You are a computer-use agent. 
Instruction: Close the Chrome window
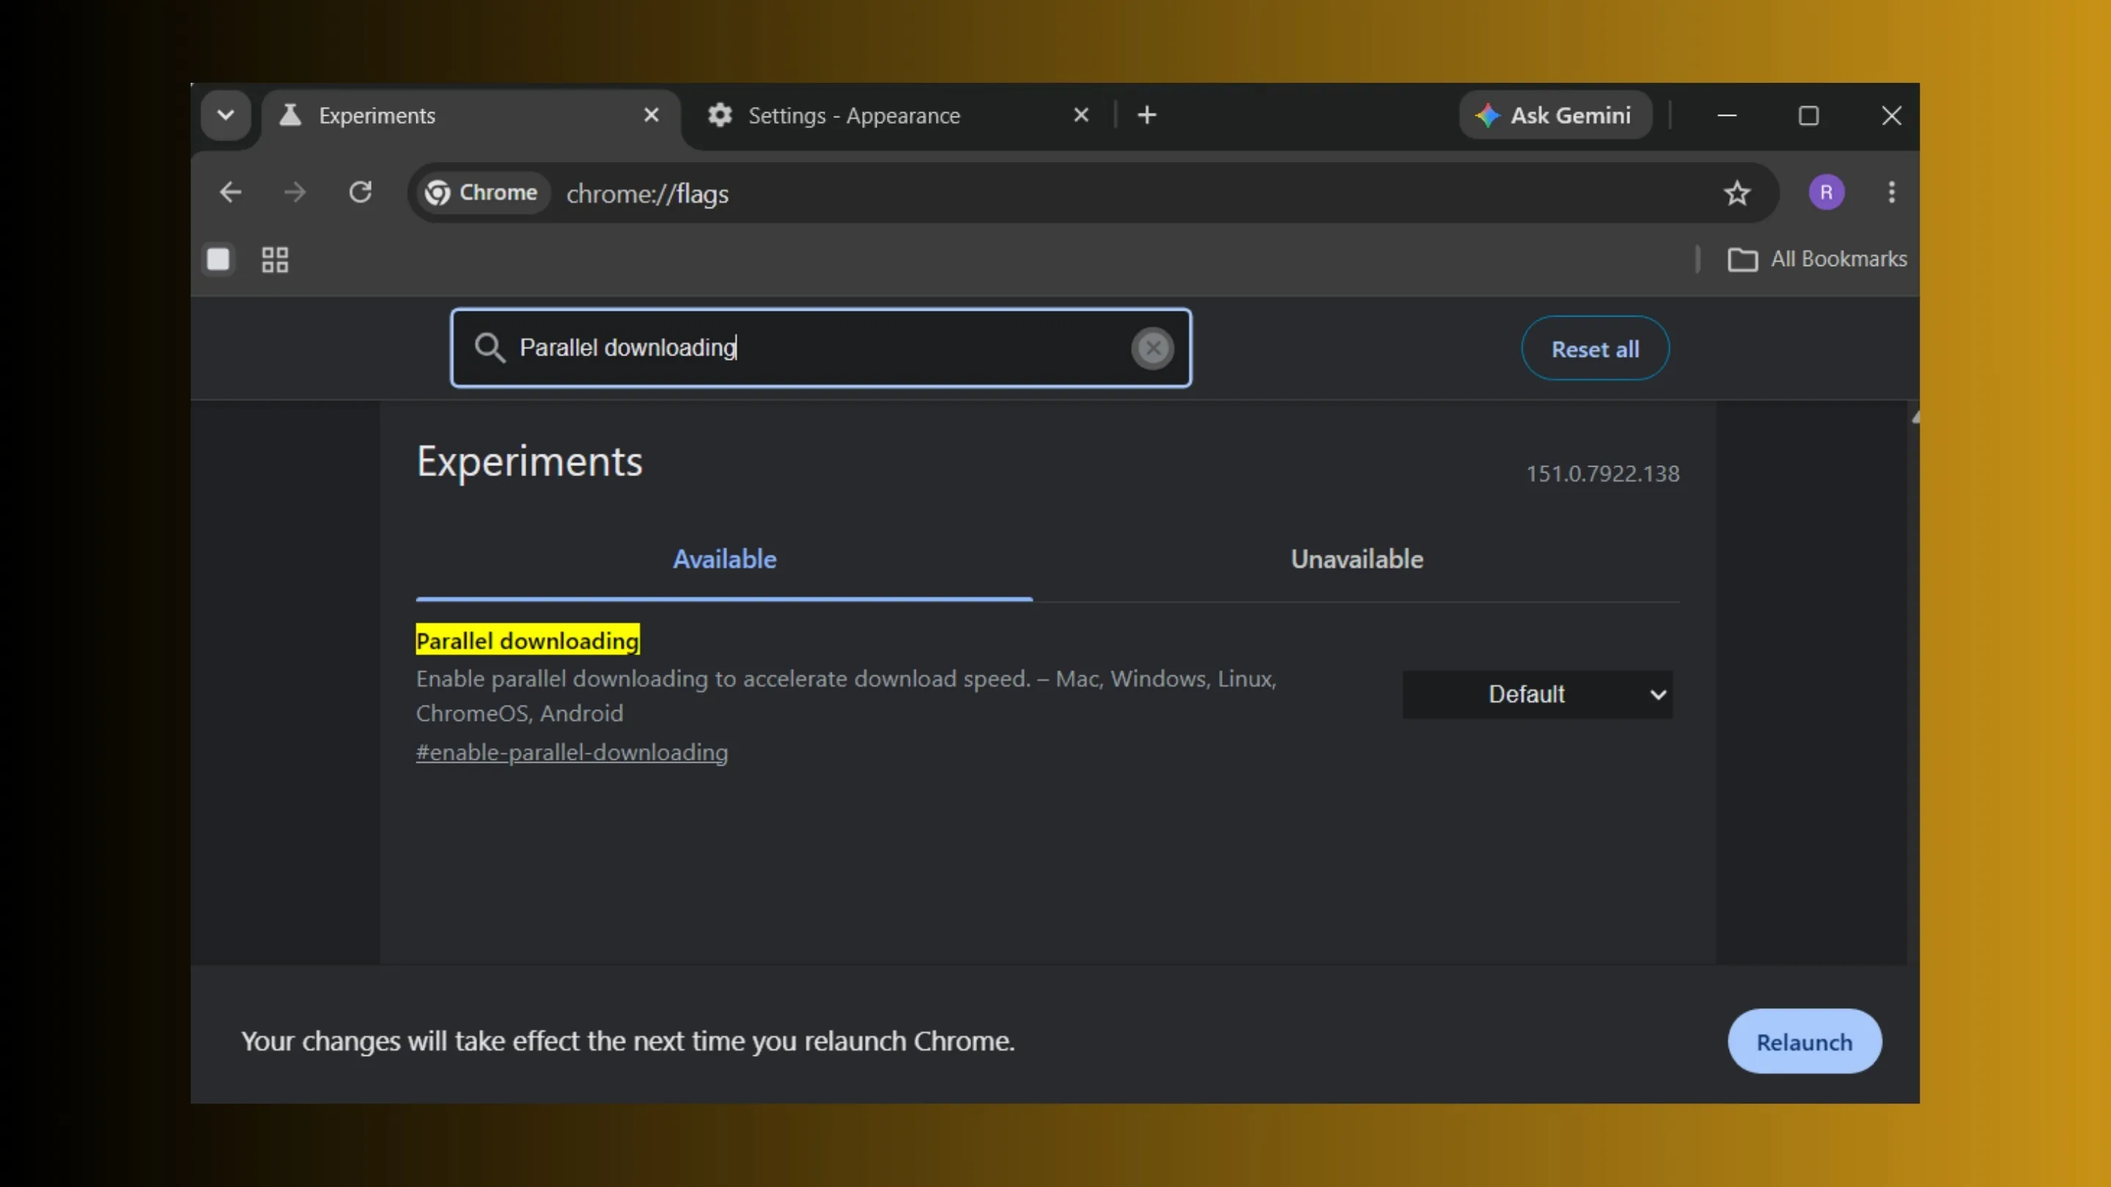(x=1891, y=116)
